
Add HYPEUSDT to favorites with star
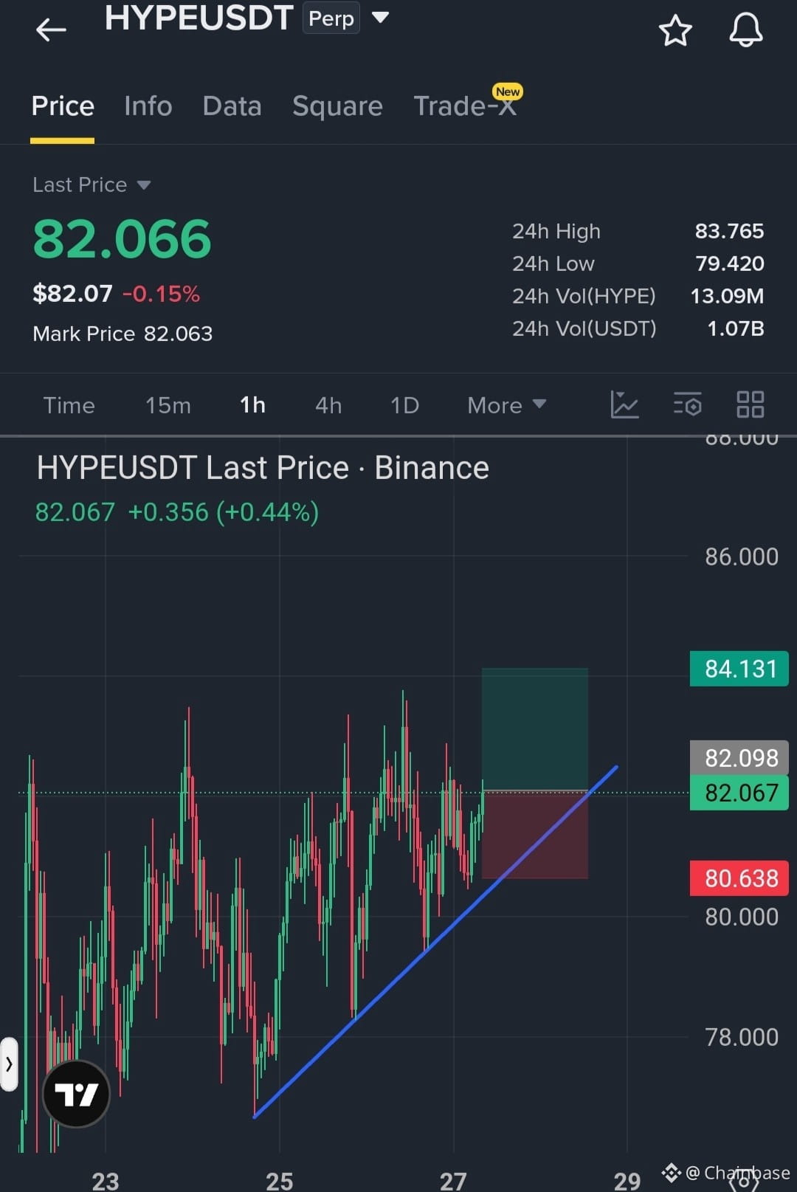click(674, 31)
